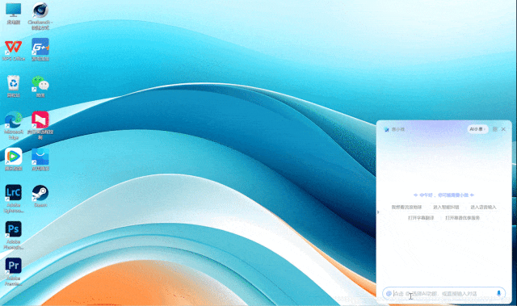Select the Tencent Video shortcut icon
Viewport: 517px width, 306px height.
point(14,157)
